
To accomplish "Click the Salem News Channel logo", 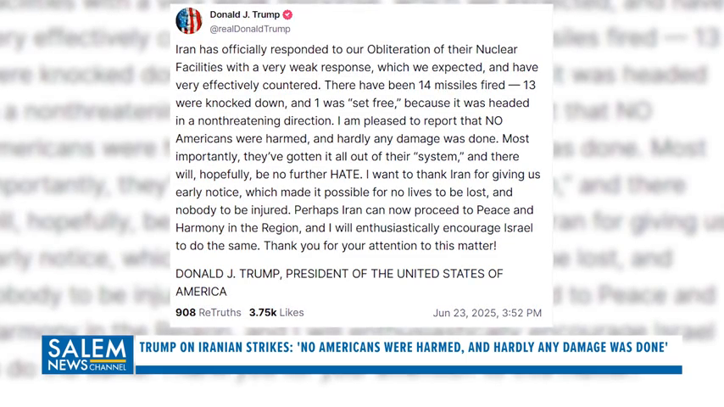I will [87, 354].
